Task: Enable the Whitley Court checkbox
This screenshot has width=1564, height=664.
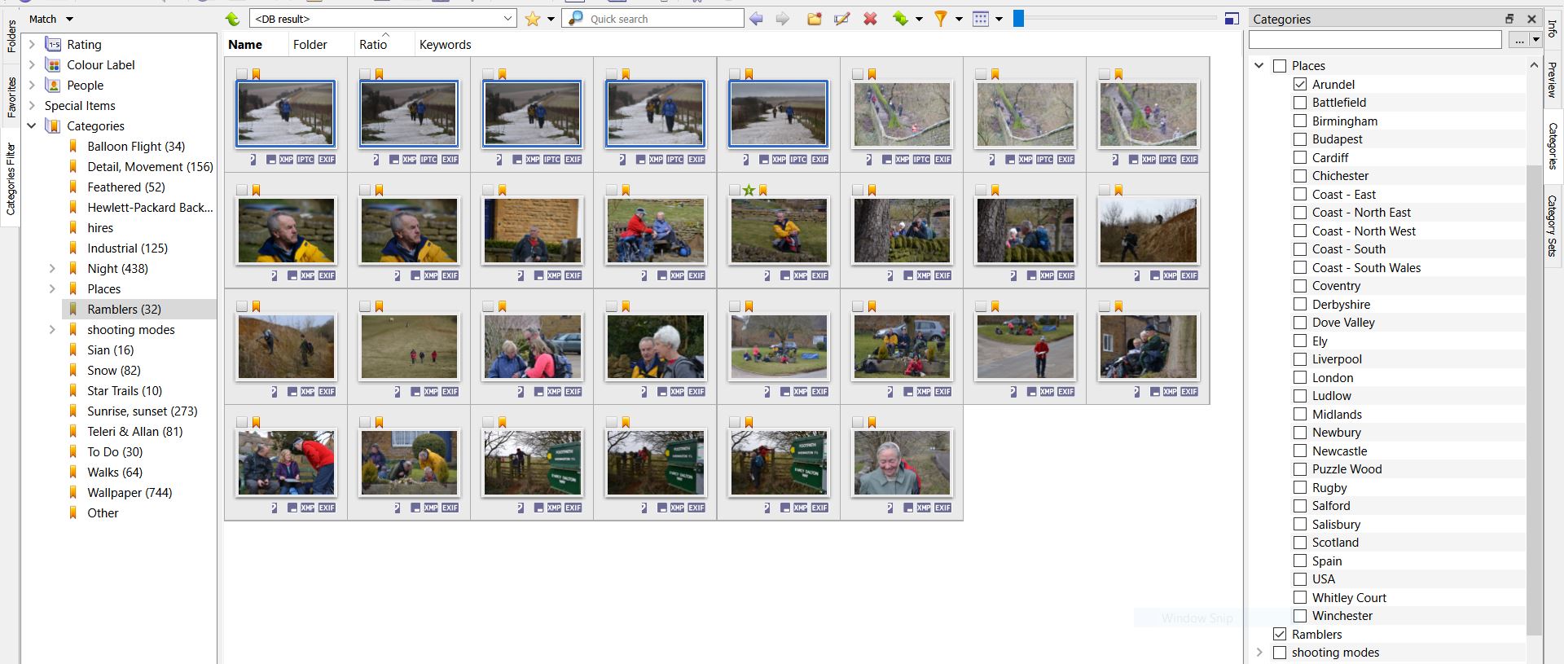Action: tap(1300, 597)
